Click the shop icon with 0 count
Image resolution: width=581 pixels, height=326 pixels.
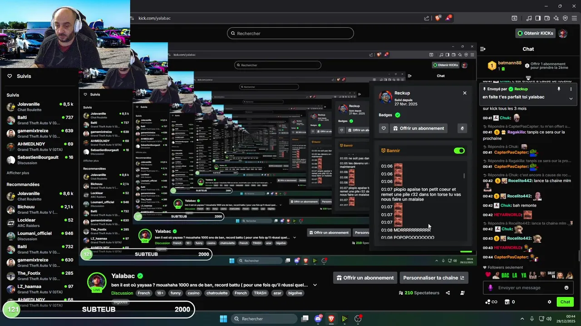[507, 302]
